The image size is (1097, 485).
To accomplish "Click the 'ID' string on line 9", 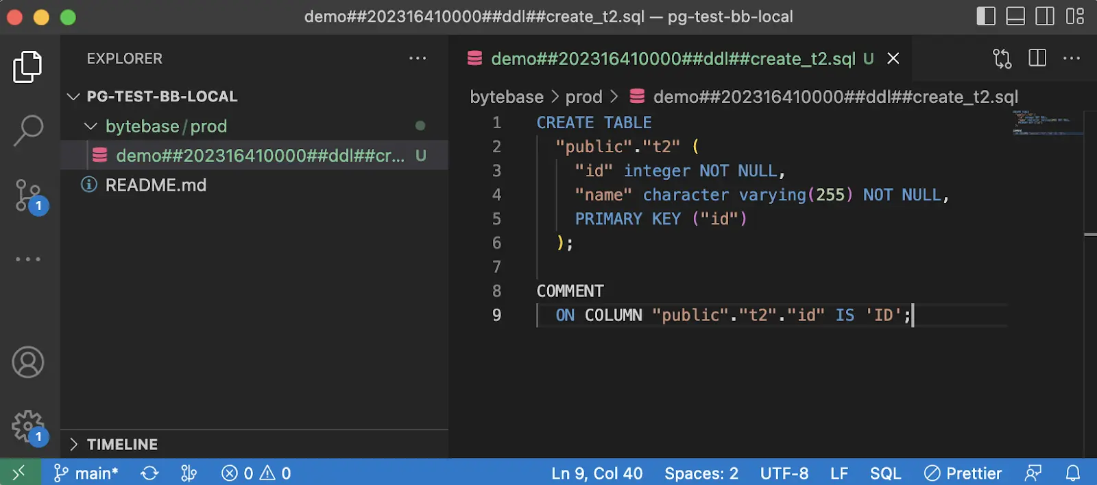I will (883, 315).
